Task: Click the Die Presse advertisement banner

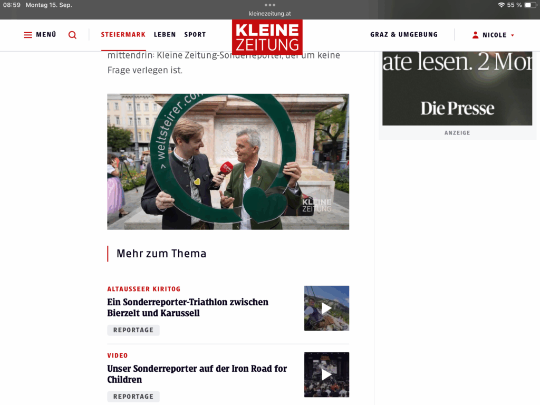Action: 457,89
